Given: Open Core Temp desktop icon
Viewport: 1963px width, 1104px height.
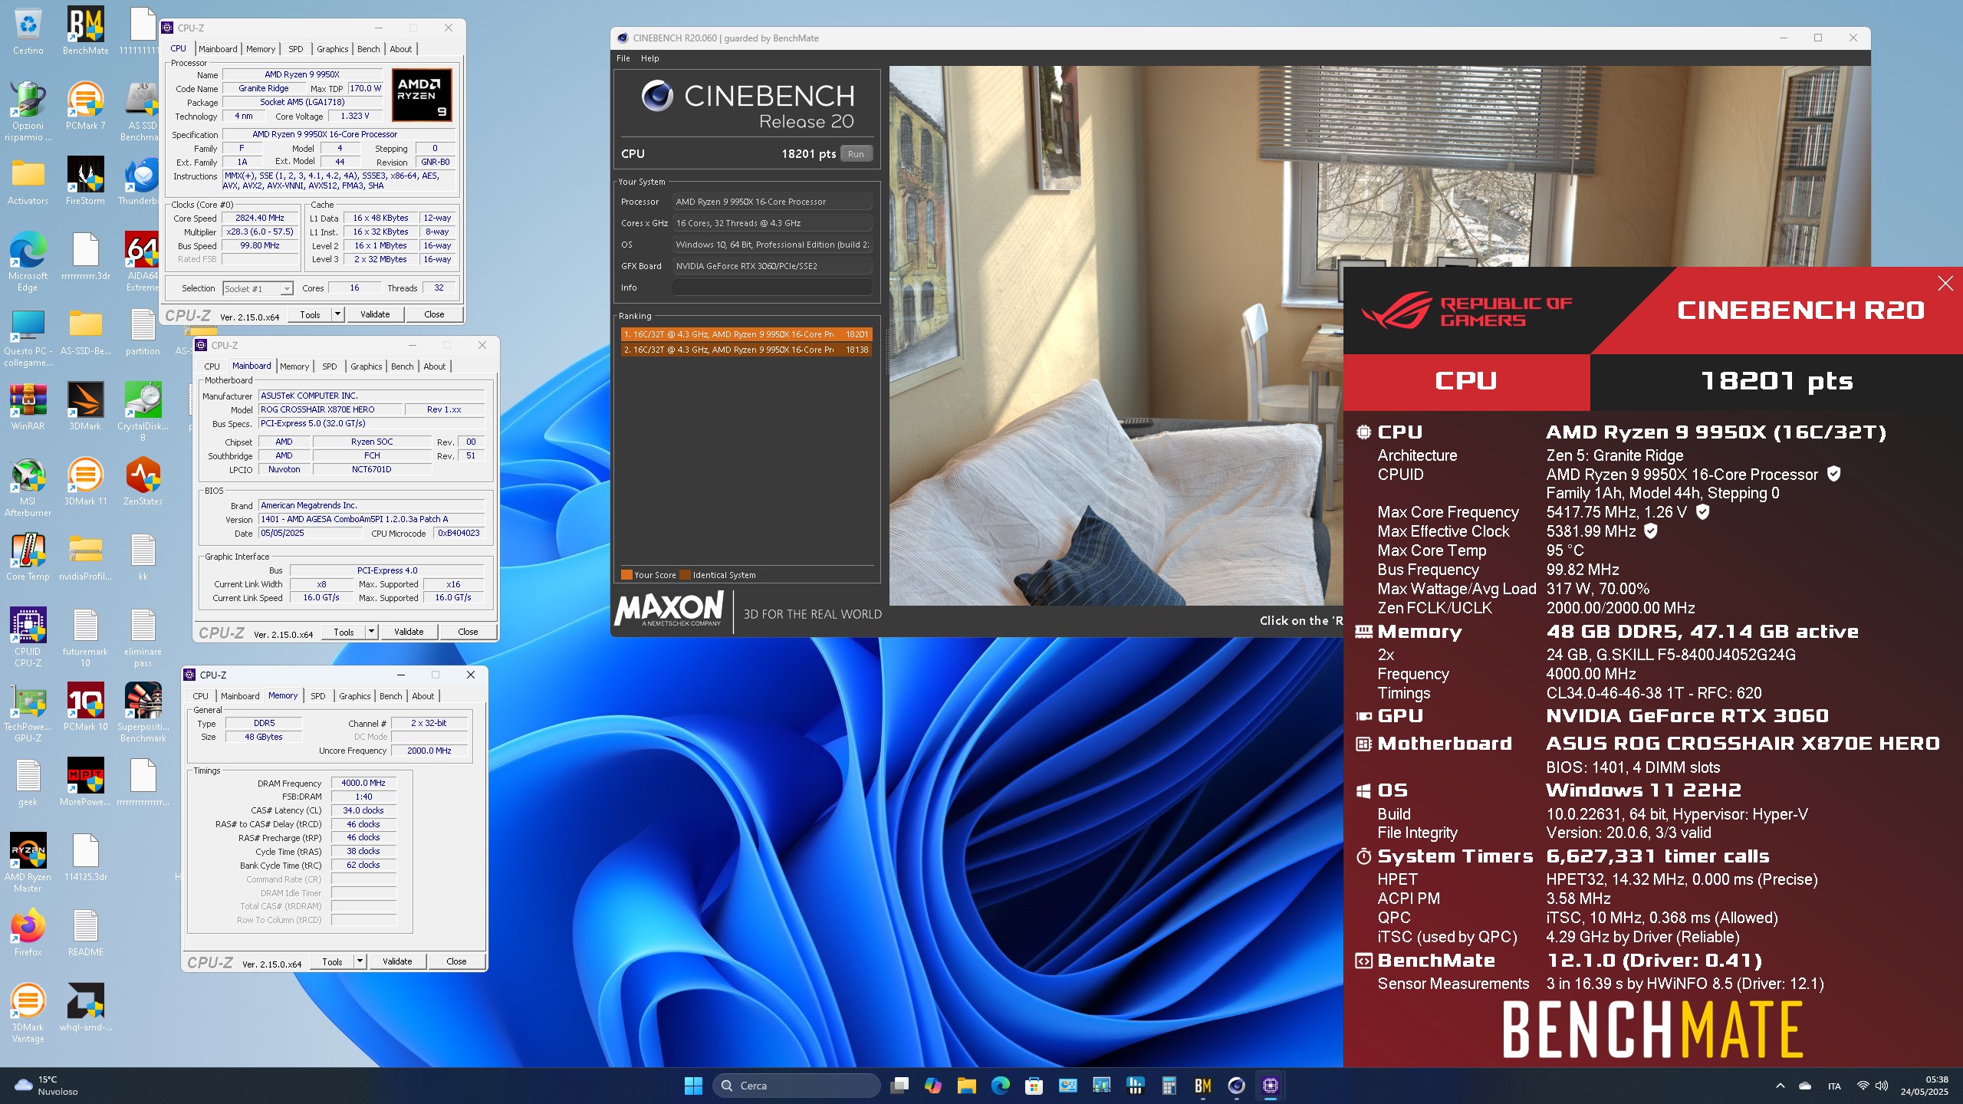Looking at the screenshot, I should 28,557.
